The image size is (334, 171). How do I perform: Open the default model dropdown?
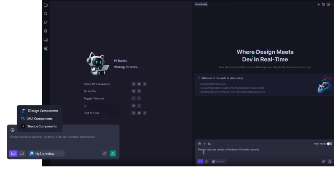coord(219,161)
